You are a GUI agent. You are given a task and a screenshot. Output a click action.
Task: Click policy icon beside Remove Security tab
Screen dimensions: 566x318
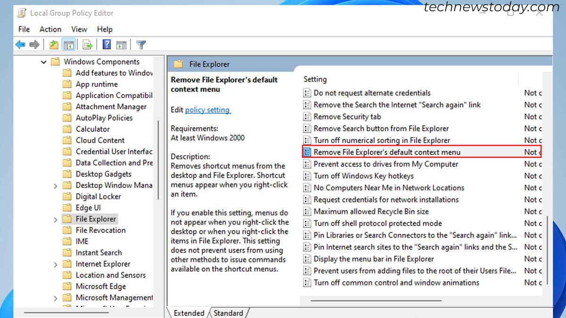click(x=307, y=116)
